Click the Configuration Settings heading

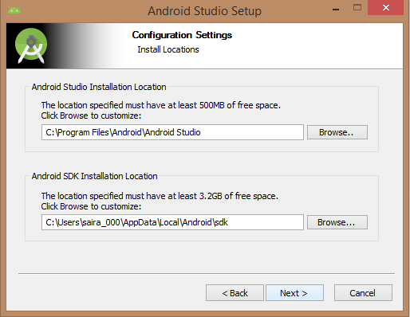182,35
